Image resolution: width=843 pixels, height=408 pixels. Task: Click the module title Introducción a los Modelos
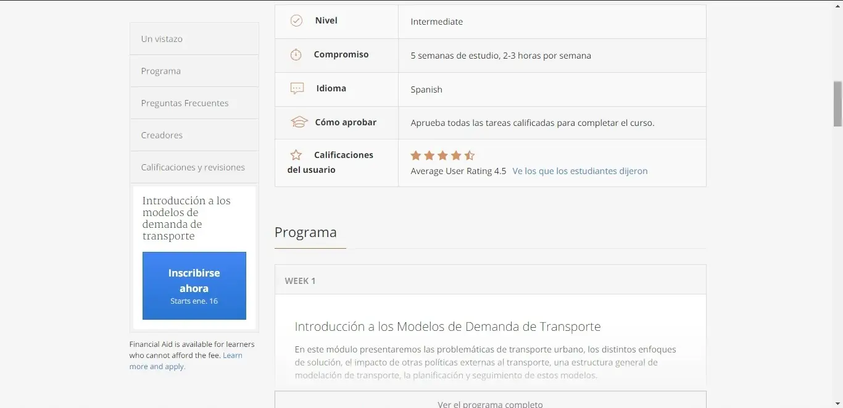[448, 327]
